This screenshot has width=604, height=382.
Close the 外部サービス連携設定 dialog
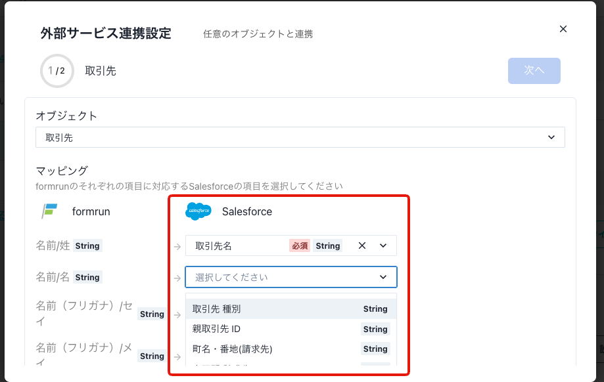[563, 29]
